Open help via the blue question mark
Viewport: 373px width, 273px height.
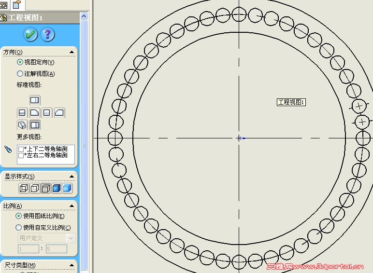tap(47, 34)
